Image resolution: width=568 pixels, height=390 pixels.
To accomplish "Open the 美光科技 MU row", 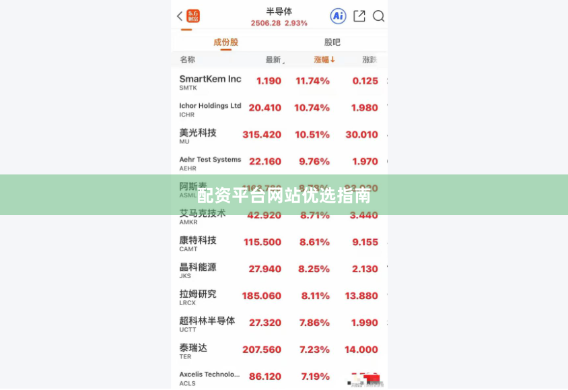I will pyautogui.click(x=279, y=135).
